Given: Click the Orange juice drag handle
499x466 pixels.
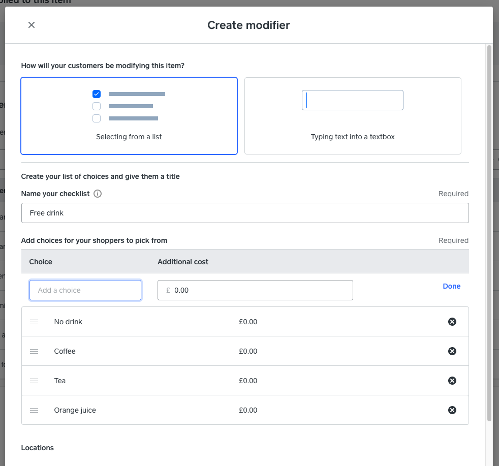Looking at the screenshot, I should click(34, 410).
